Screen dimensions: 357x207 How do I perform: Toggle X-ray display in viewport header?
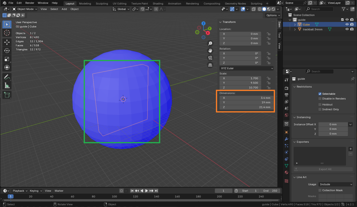click(253, 9)
